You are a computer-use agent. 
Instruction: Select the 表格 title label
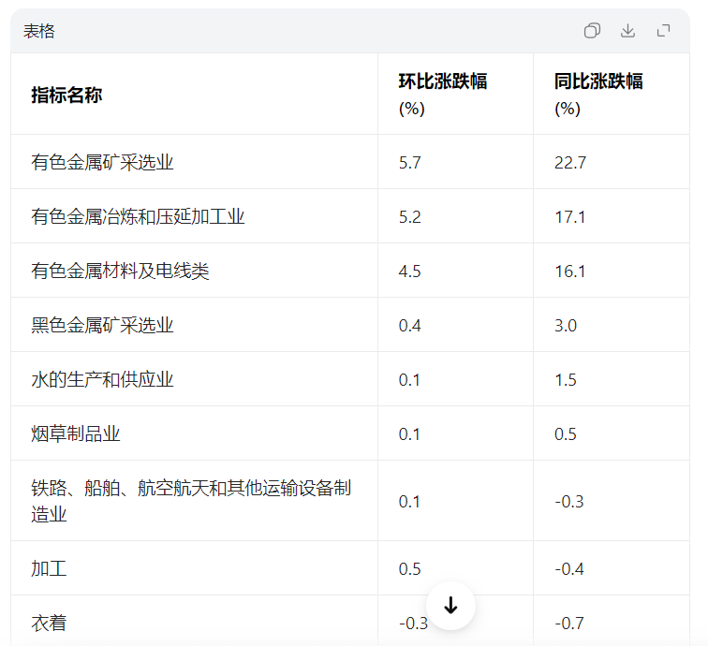(x=38, y=31)
